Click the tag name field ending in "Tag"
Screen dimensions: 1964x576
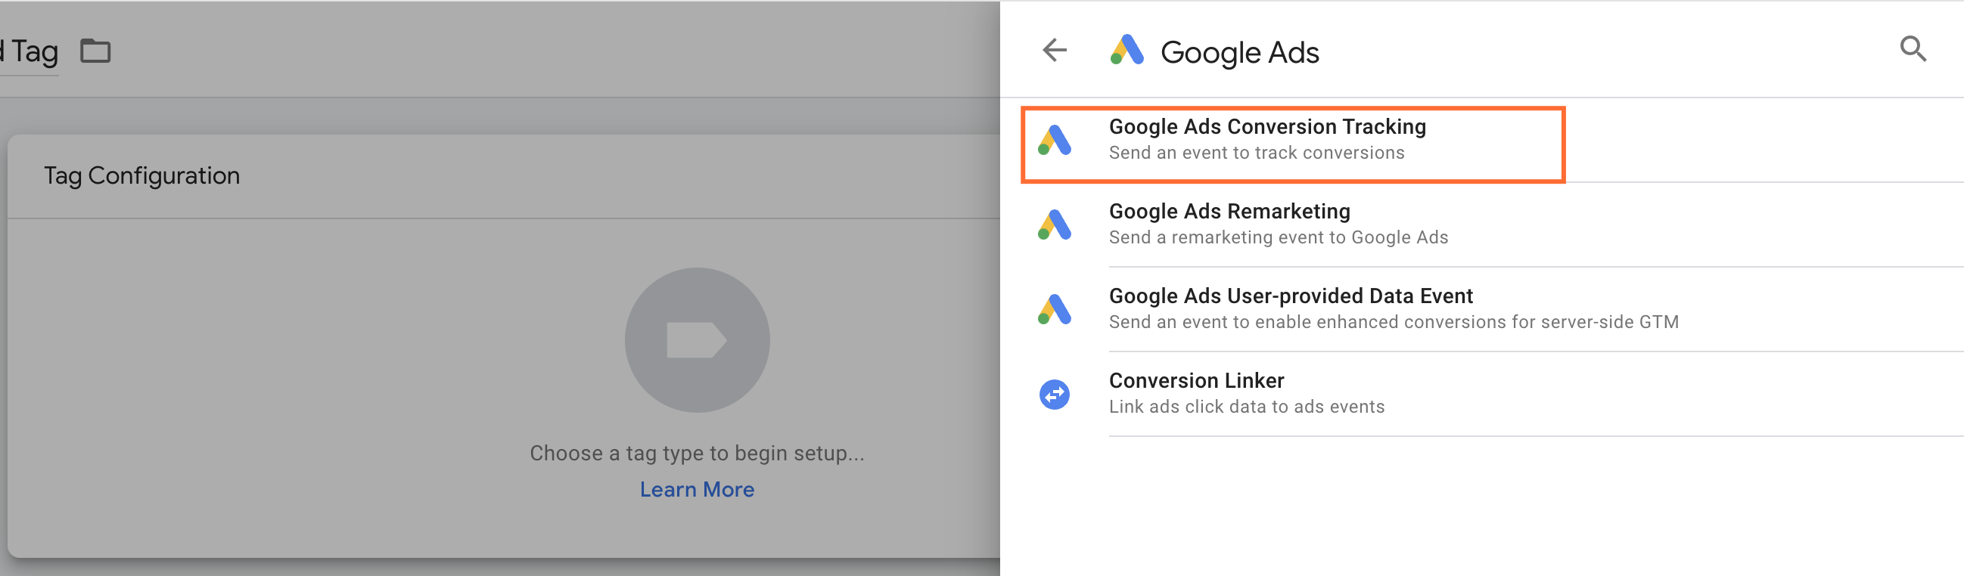(x=30, y=52)
